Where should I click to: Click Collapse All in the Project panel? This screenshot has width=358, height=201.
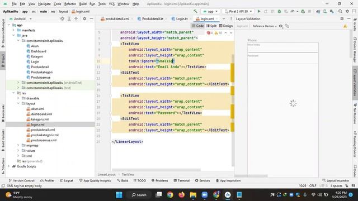coord(76,18)
